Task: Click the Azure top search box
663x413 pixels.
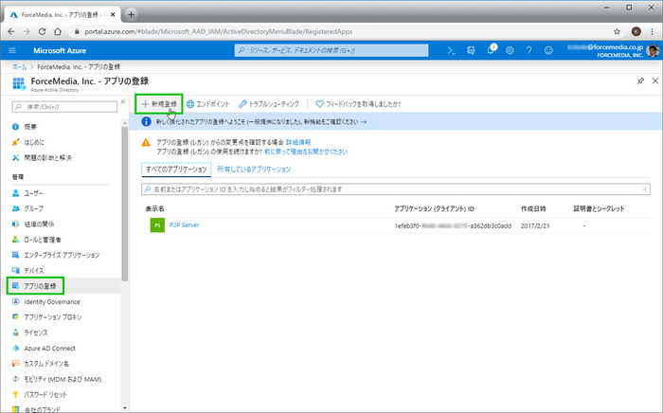Action: click(x=331, y=50)
